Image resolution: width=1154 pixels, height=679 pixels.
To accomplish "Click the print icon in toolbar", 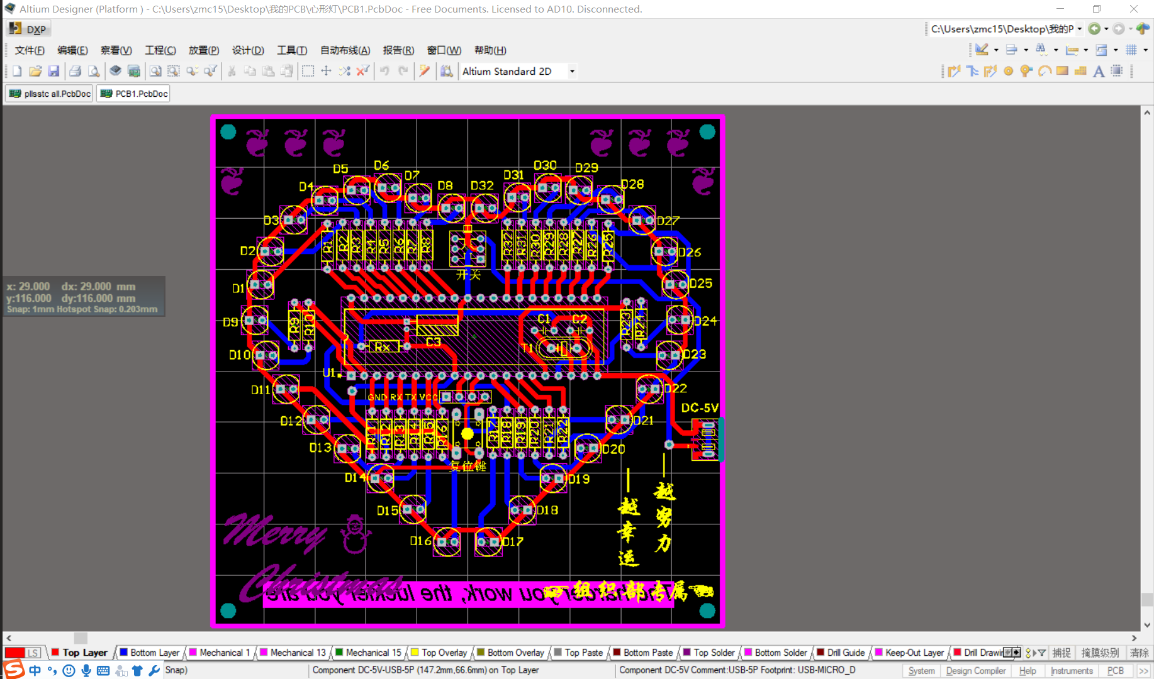I will click(76, 71).
